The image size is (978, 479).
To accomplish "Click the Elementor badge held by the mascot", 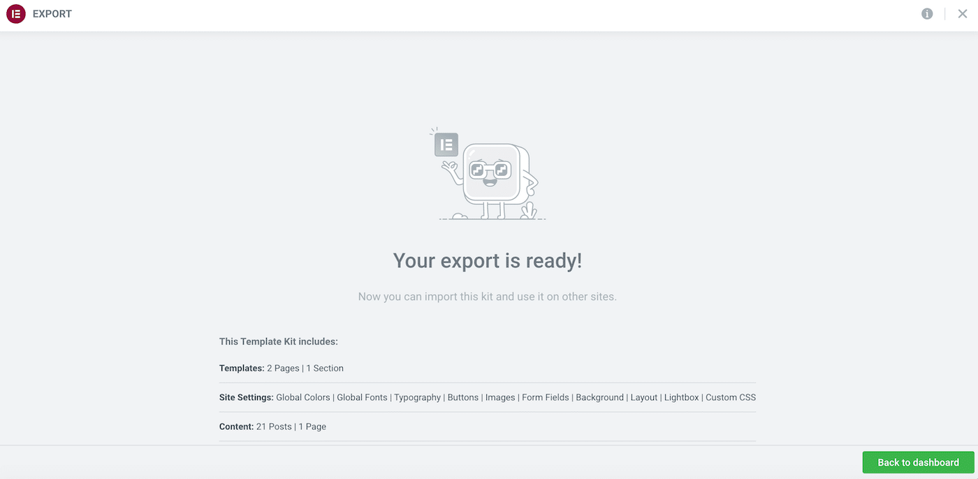I will 446,145.
